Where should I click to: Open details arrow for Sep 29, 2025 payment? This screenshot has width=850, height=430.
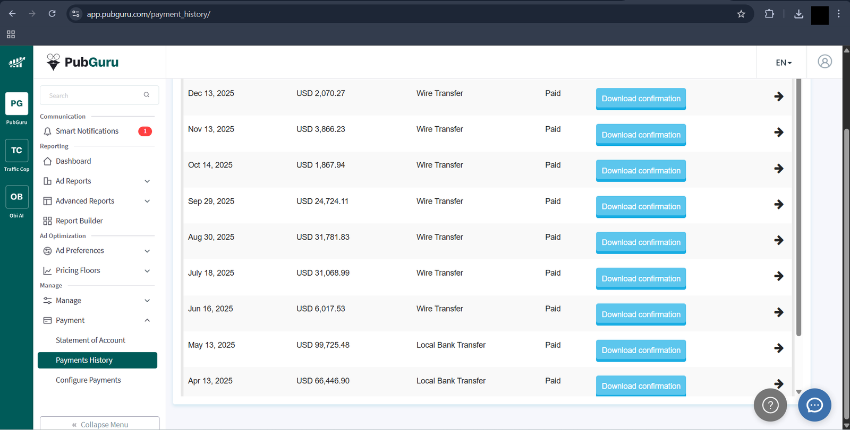(779, 204)
